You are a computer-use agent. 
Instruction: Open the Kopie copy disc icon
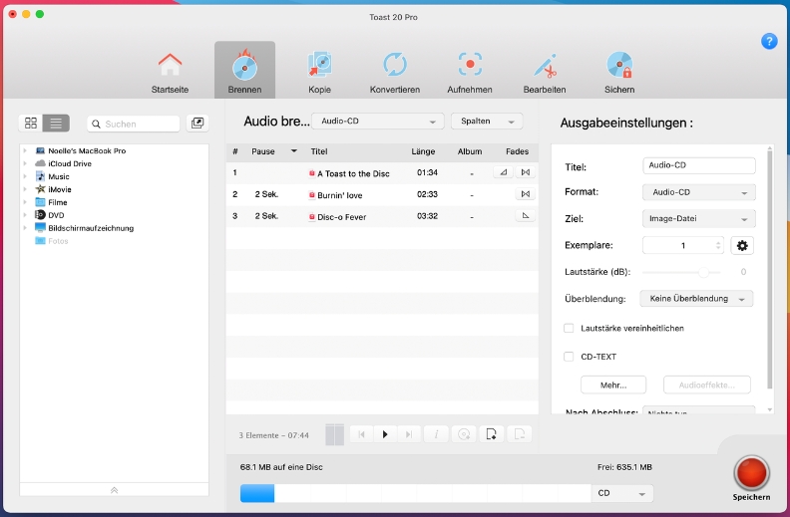[x=319, y=65]
